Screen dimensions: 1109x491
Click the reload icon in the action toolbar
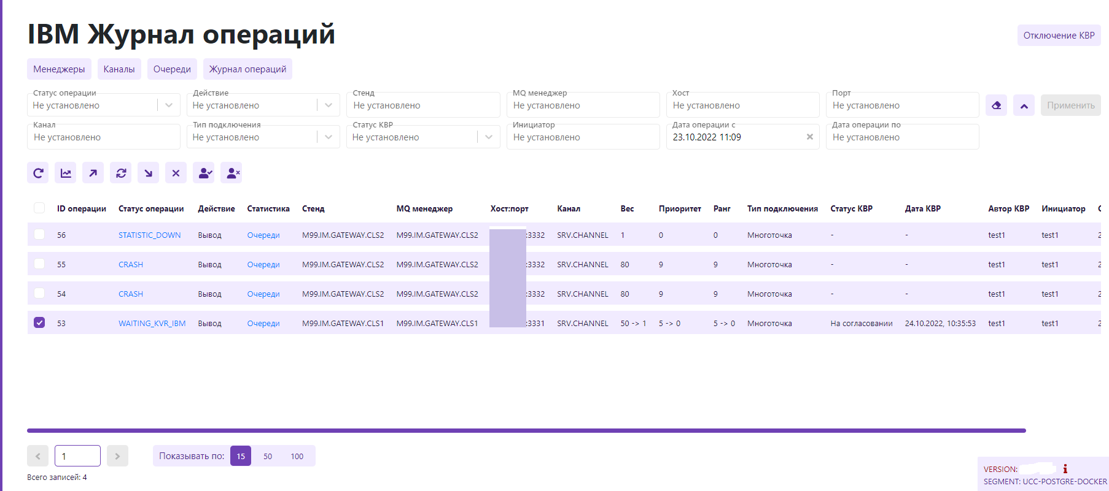(38, 173)
